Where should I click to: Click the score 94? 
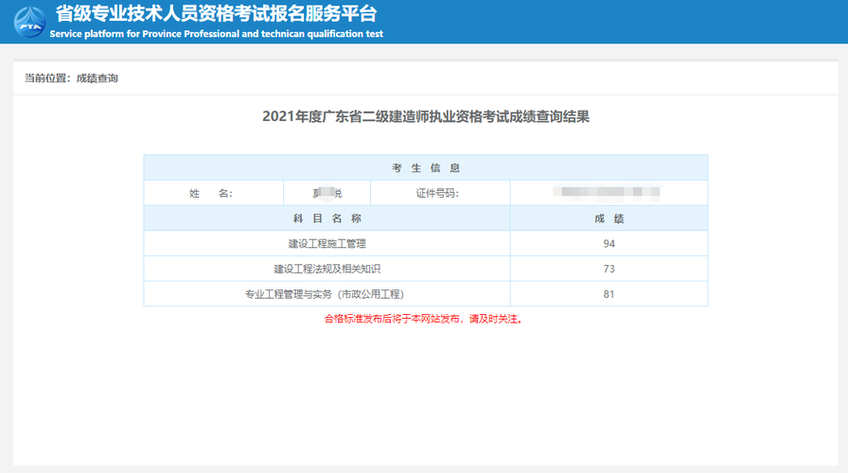[x=609, y=244]
